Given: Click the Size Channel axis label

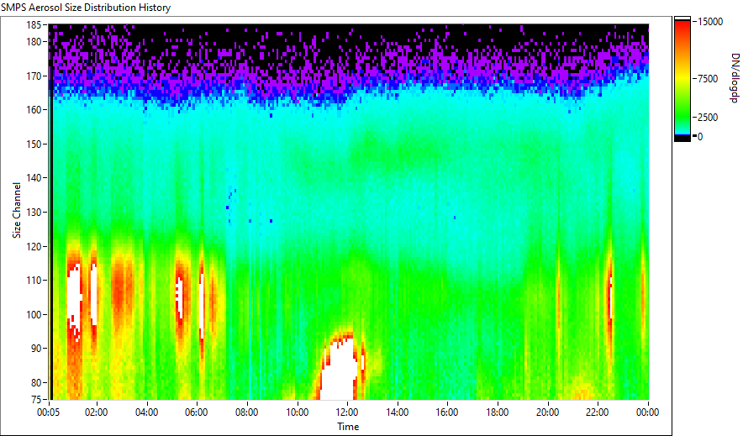Looking at the screenshot, I should point(17,210).
